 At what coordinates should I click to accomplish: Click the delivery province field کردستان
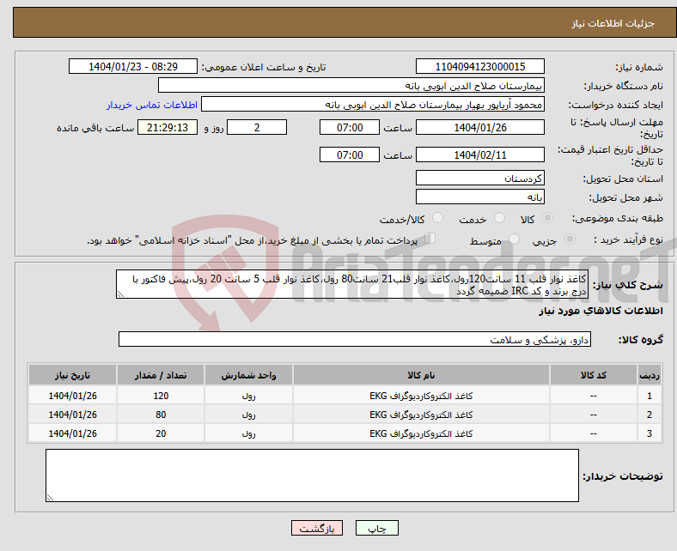480,178
